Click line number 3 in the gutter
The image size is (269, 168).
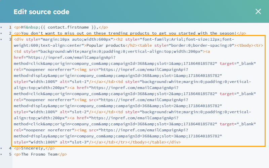[x=10, y=39]
